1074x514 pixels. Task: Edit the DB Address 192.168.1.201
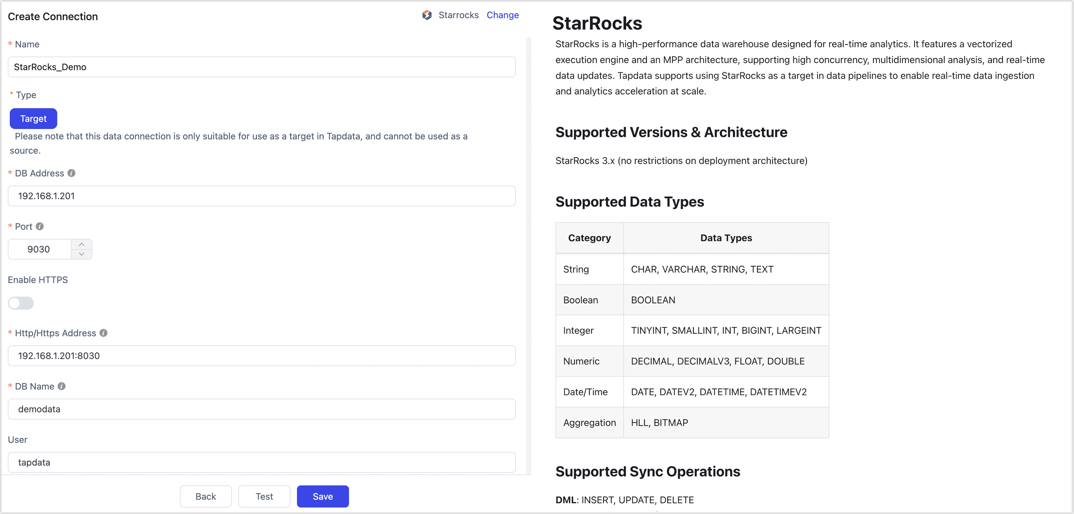point(262,196)
